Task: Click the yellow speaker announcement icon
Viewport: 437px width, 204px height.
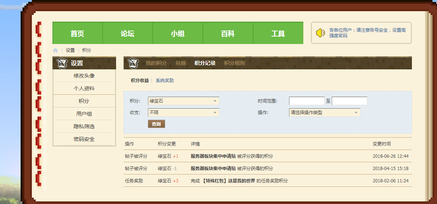Action: 321,33
